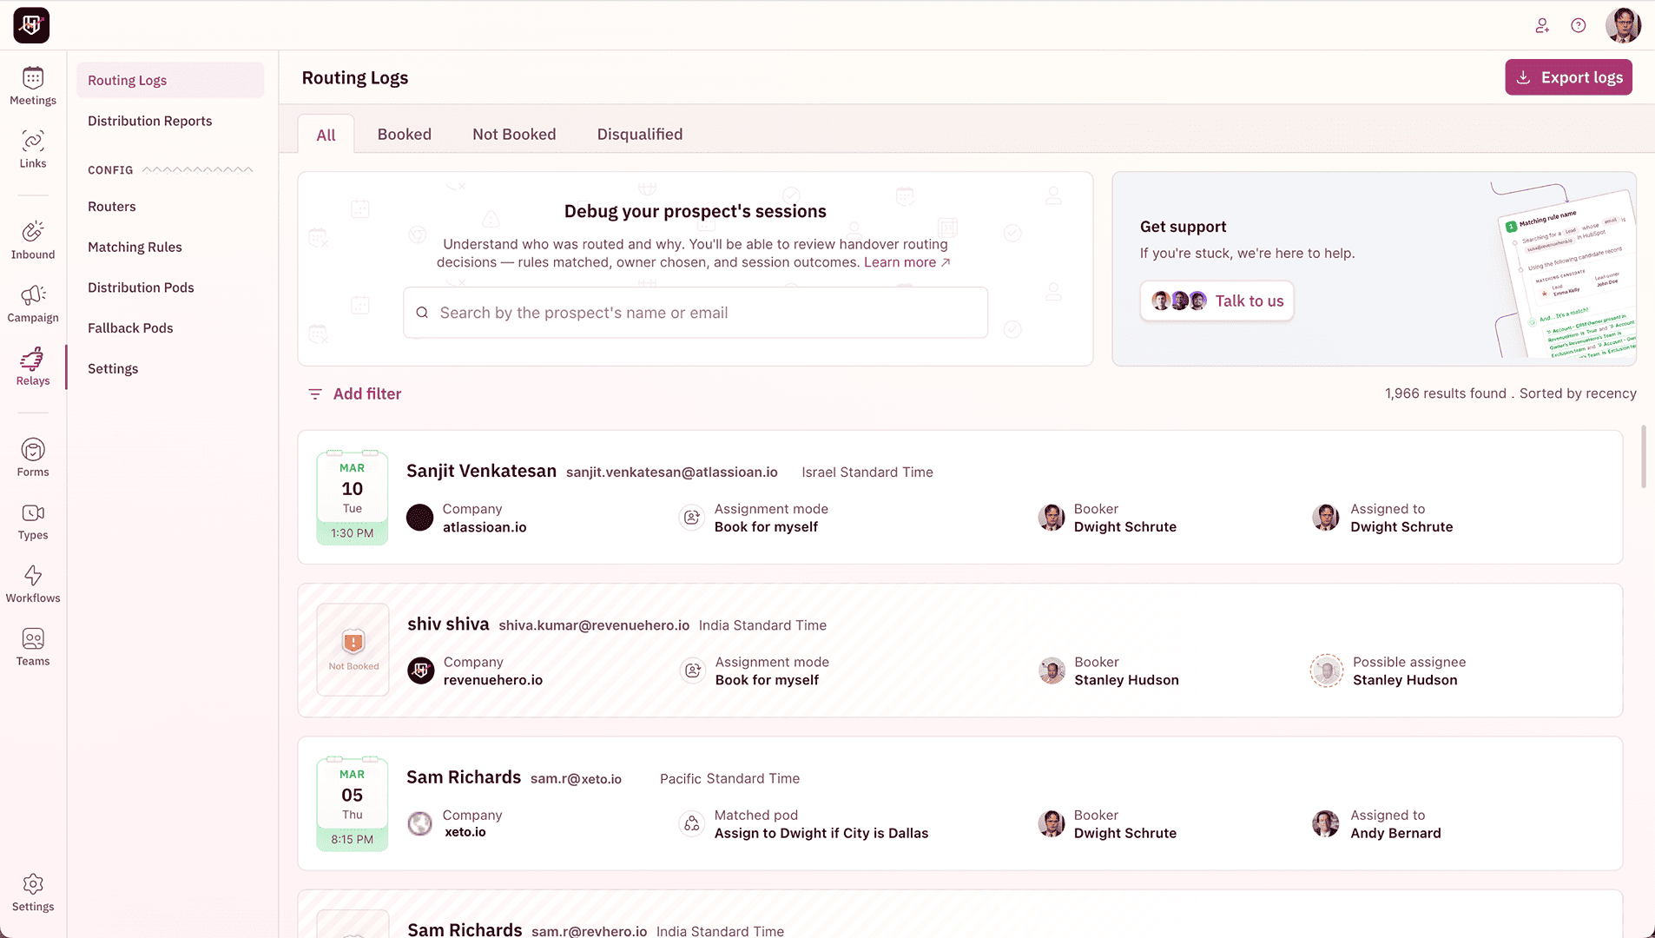Click the 'Pacific Standard Time' label

tap(729, 779)
